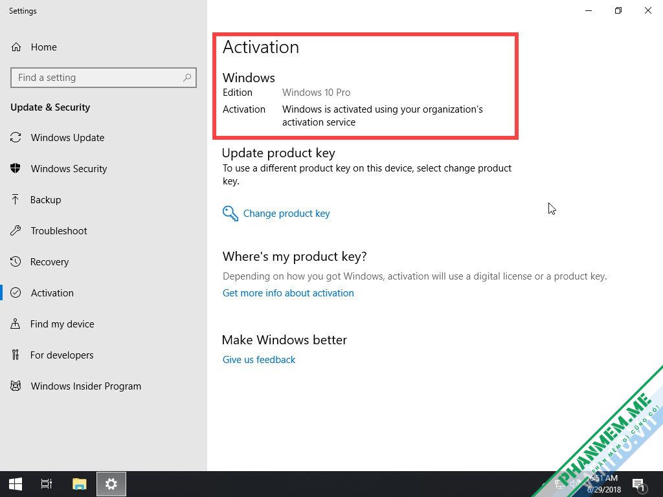Click the Backup upward arrow icon
663x497 pixels.
pos(16,199)
